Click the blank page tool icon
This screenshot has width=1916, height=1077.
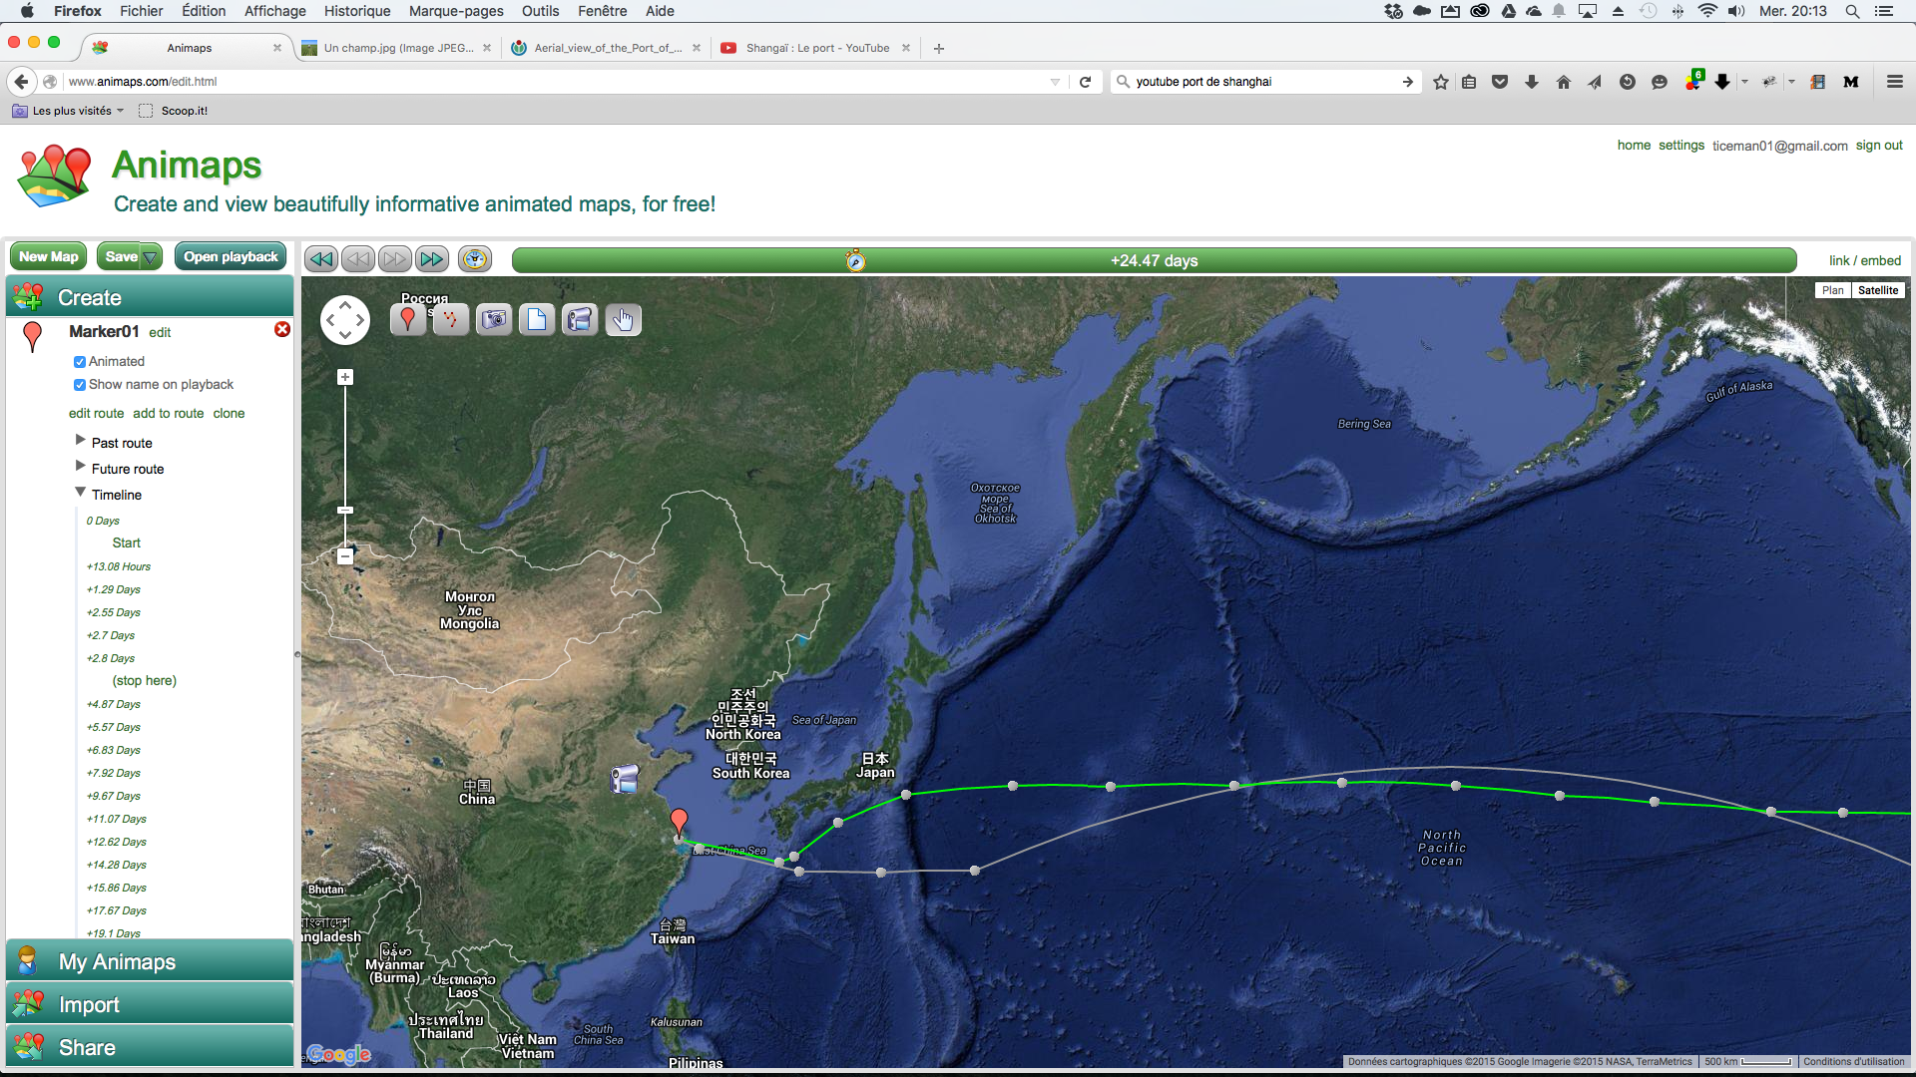coord(537,319)
